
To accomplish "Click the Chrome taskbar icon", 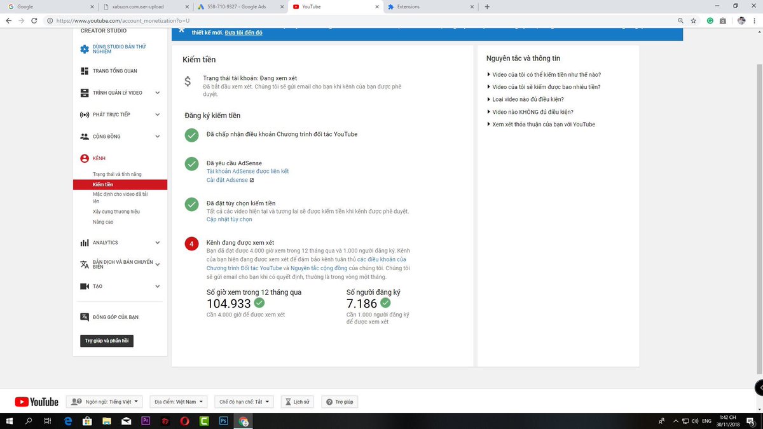I will point(244,421).
